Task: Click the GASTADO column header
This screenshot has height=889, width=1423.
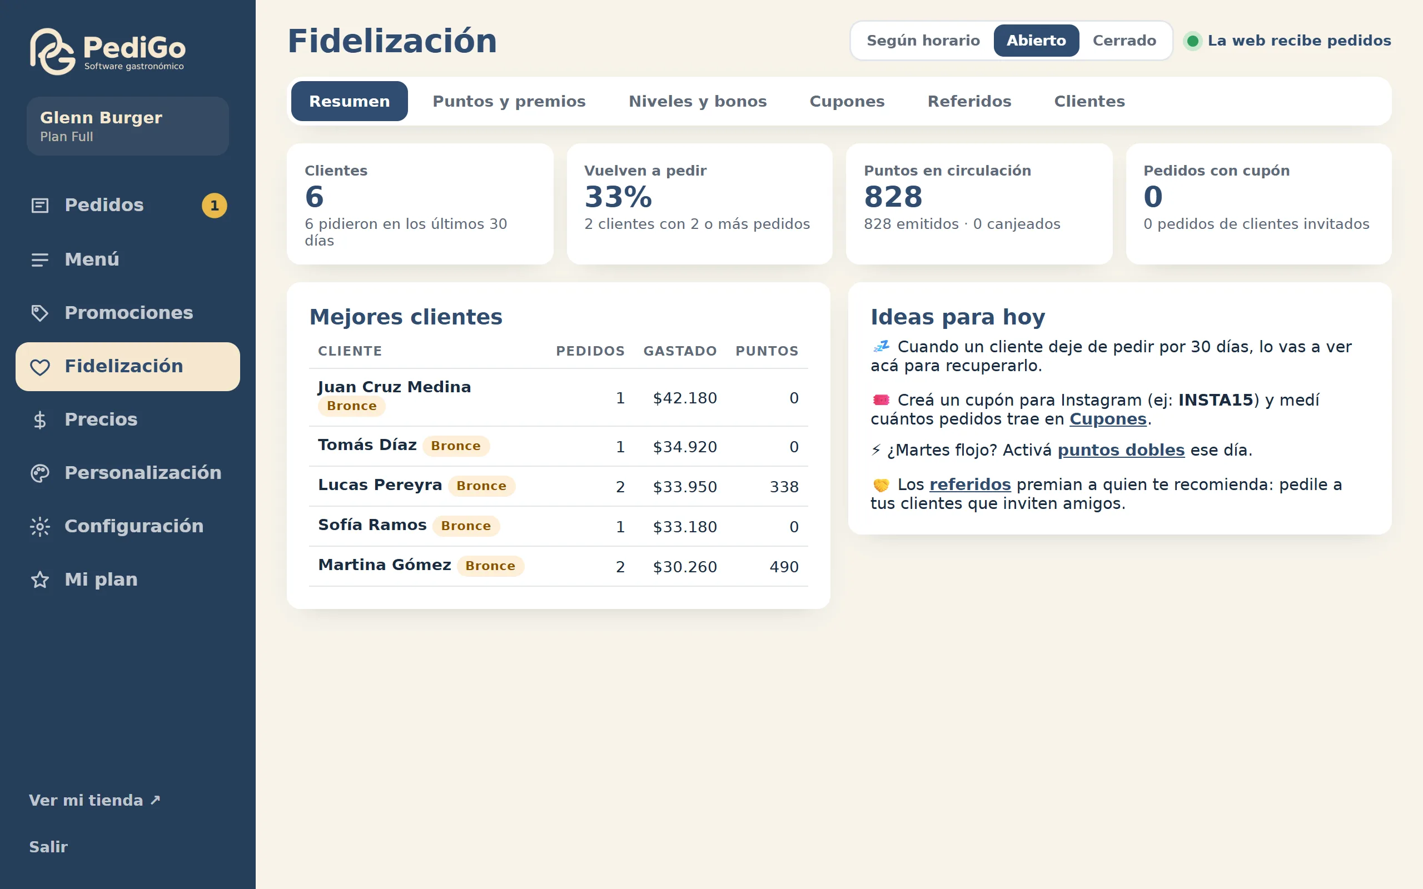Action: click(680, 351)
